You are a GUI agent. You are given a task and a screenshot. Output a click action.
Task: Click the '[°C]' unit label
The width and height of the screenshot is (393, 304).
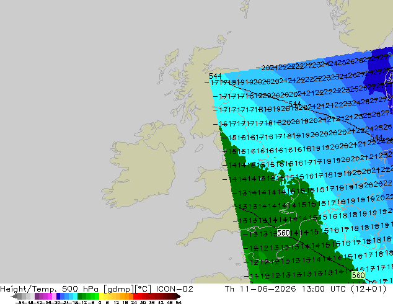tap(143, 289)
